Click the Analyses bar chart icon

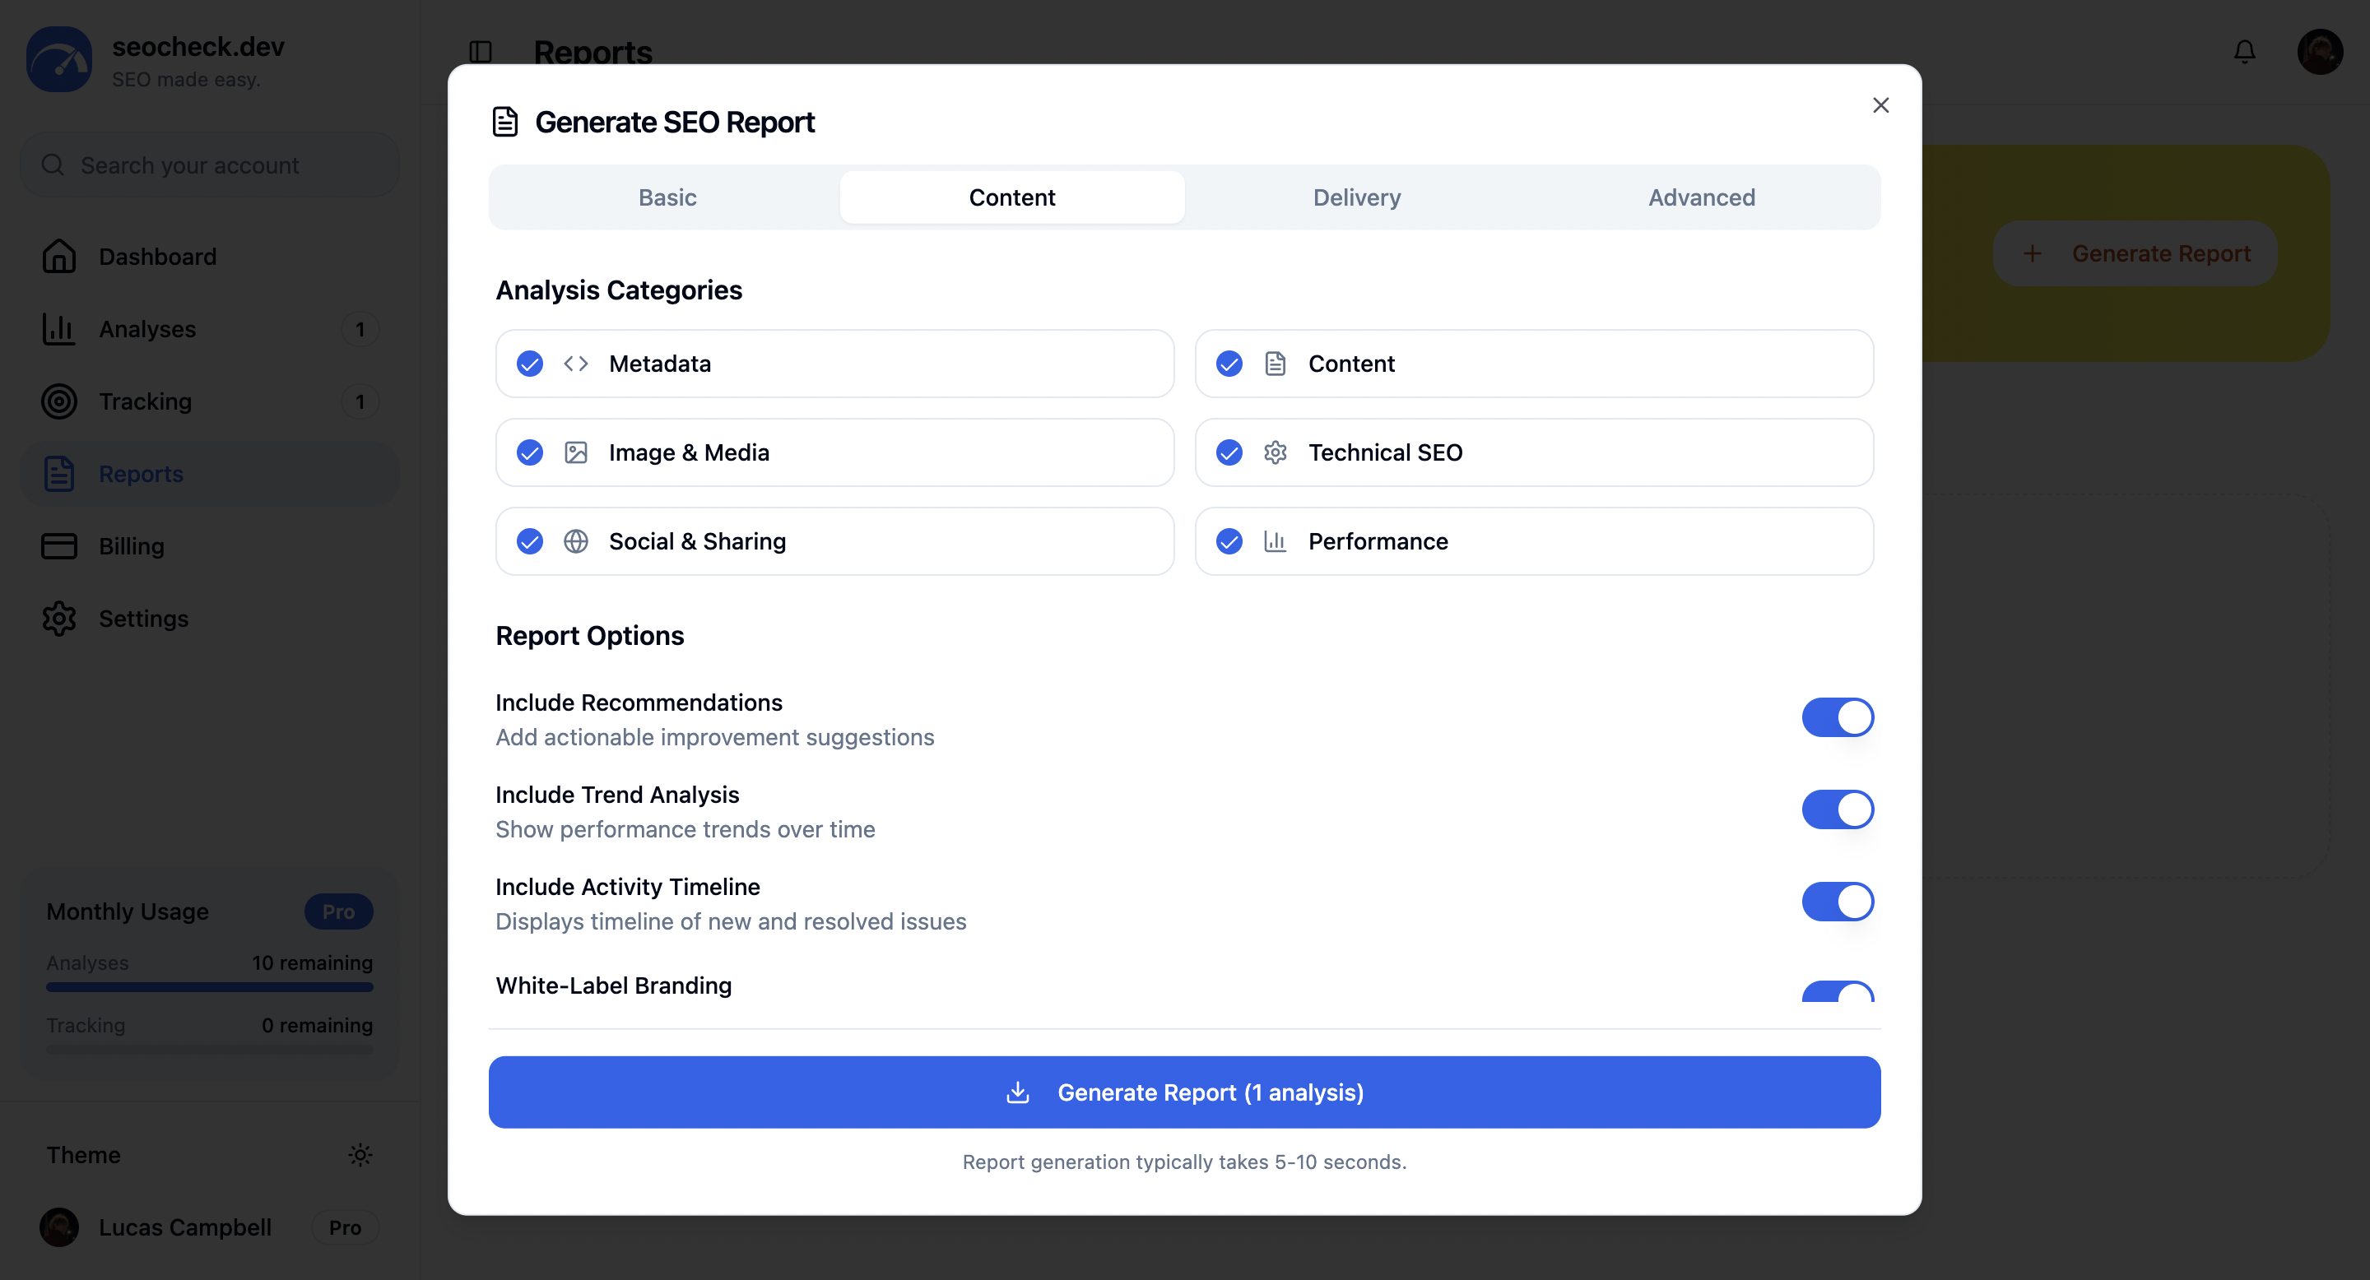(x=59, y=329)
